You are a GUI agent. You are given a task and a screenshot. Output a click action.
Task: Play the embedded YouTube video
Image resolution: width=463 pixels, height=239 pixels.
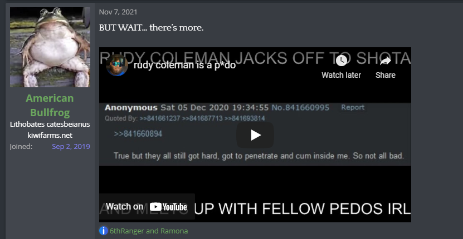coord(255,135)
